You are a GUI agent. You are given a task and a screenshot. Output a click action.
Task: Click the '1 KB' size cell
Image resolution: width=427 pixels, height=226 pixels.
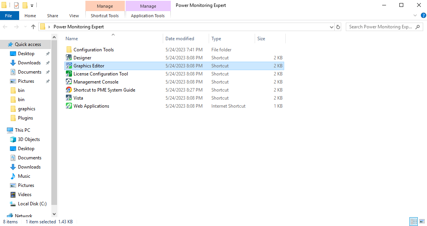click(278, 106)
